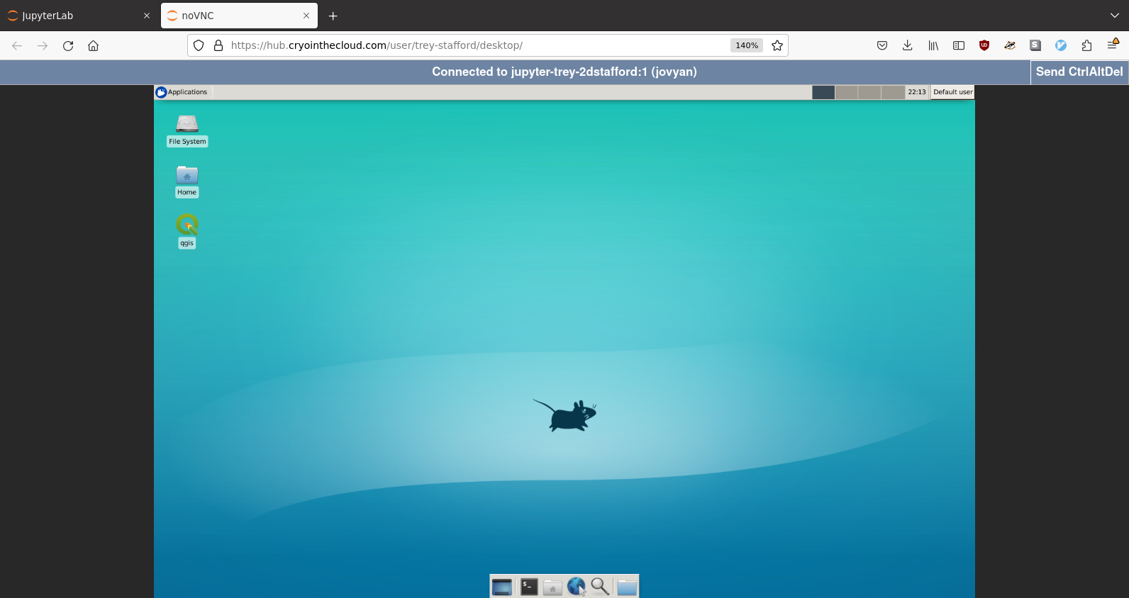Open the Firefox hamburger application menu
The image size is (1129, 598).
click(1112, 45)
